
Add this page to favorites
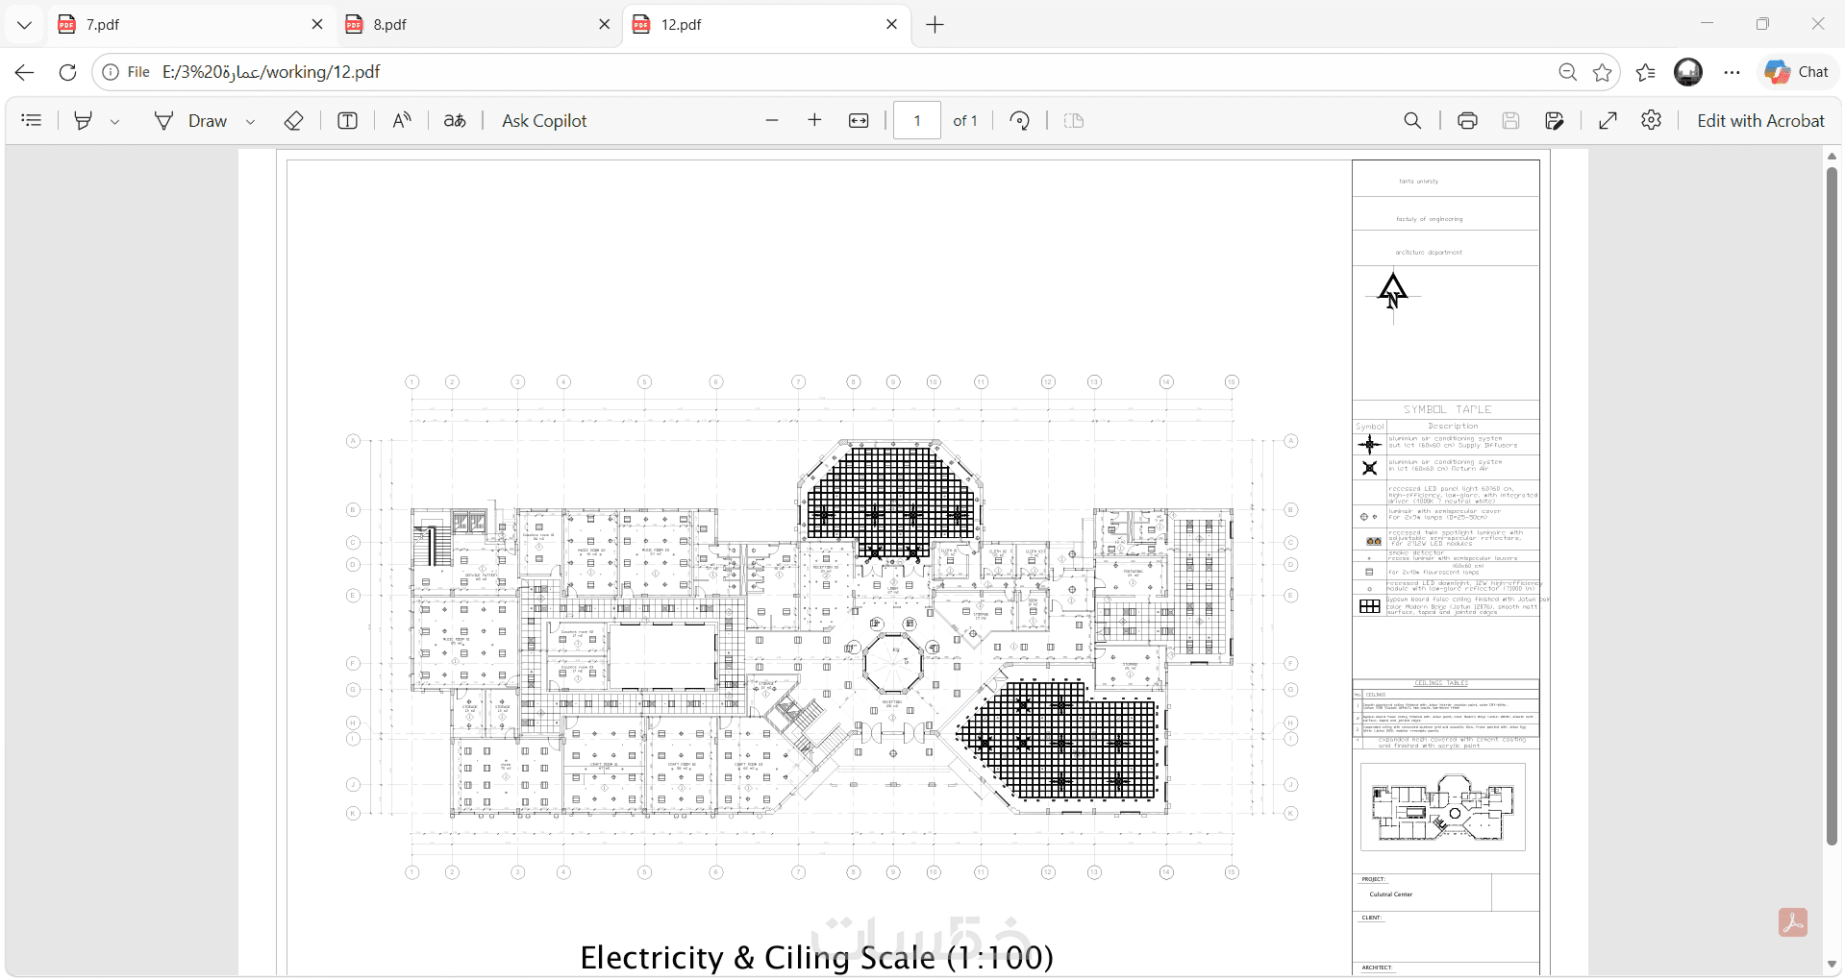pyautogui.click(x=1602, y=72)
